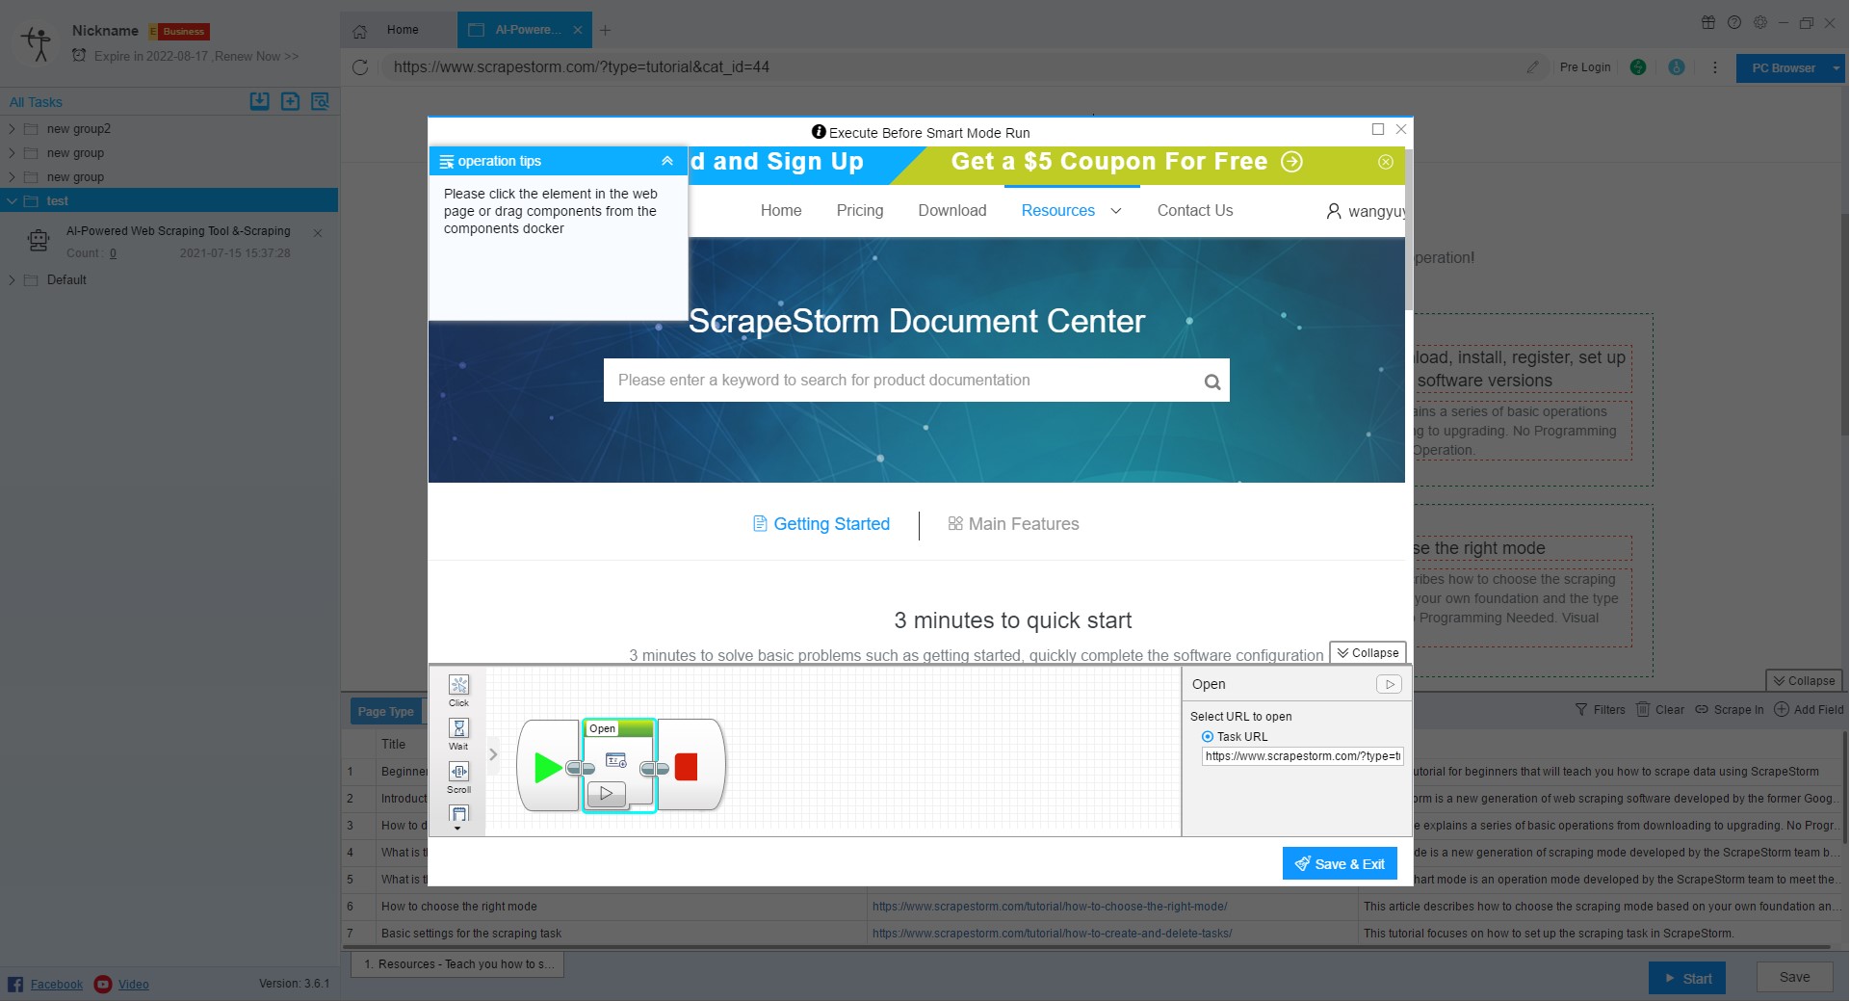The height and width of the screenshot is (1001, 1850).
Task: Click the Filters button
Action: coord(1600,709)
